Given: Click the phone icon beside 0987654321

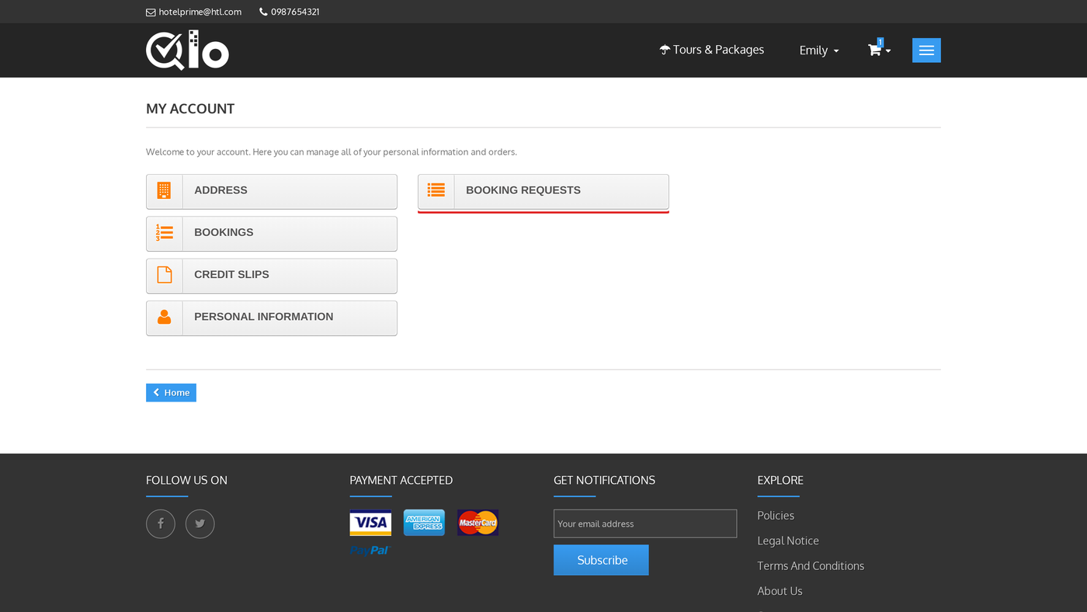Looking at the screenshot, I should tap(263, 12).
